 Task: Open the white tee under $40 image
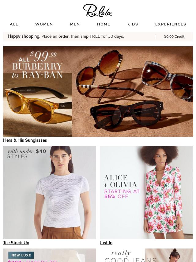50,193
